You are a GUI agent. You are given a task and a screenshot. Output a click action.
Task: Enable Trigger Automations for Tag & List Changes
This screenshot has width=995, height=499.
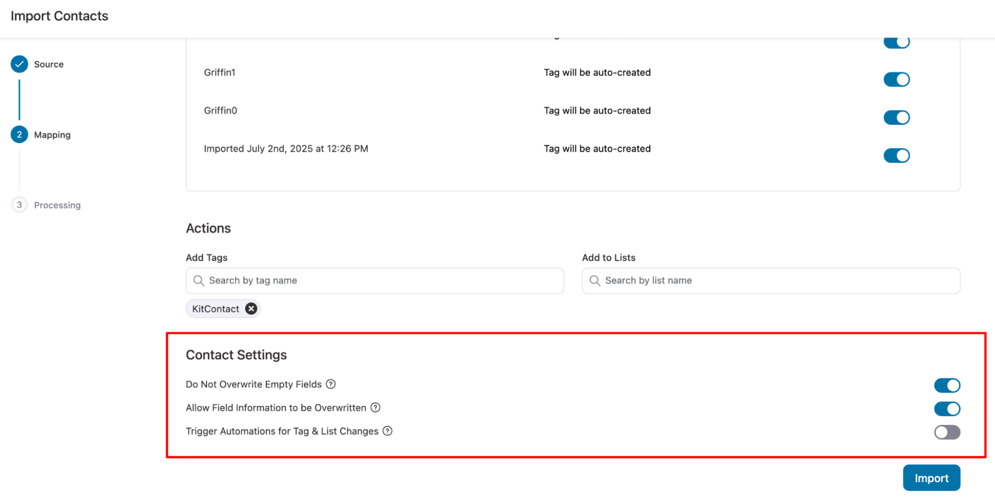click(x=947, y=432)
